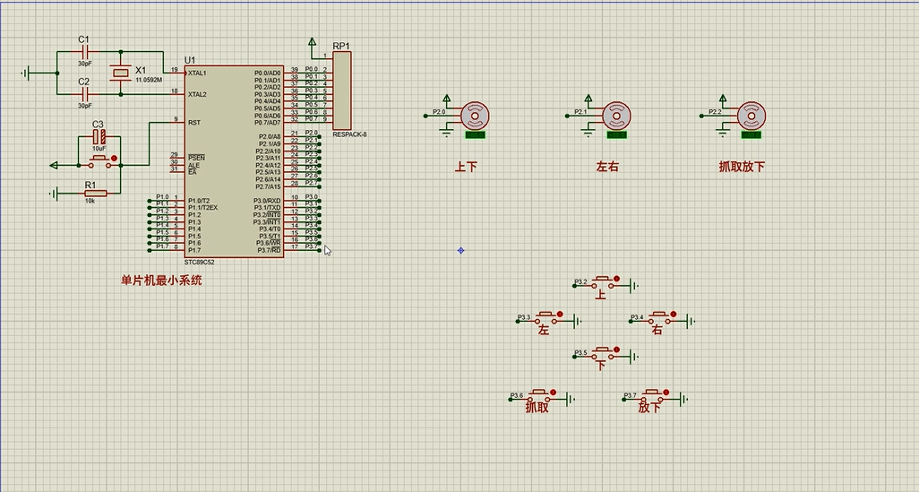Select the 左右 servo motor on P2.1
This screenshot has width=919, height=492.
[614, 116]
